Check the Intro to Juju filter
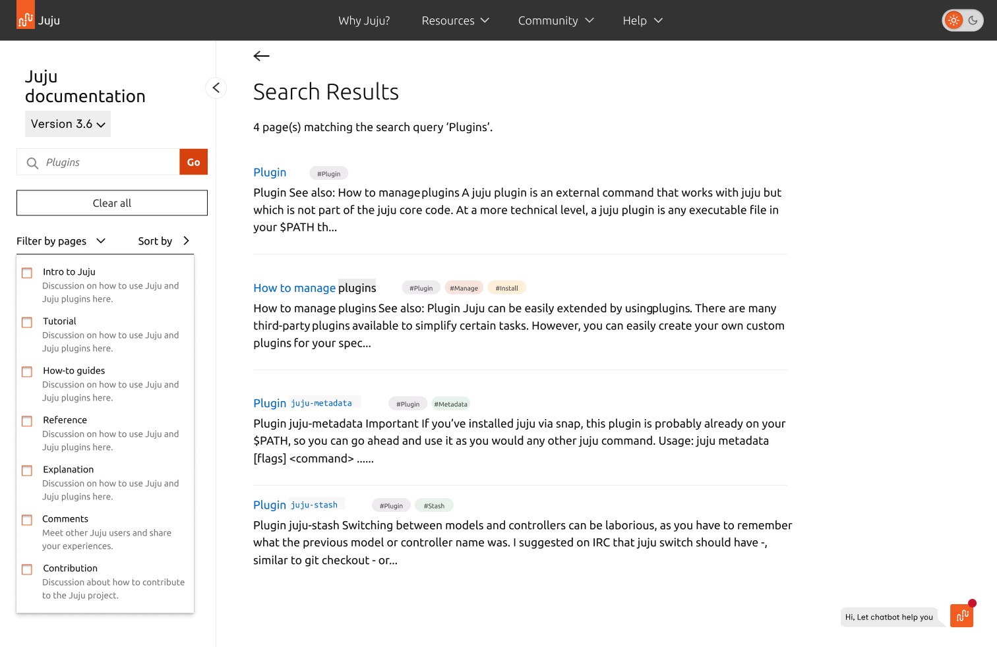This screenshot has width=997, height=647. coord(27,273)
